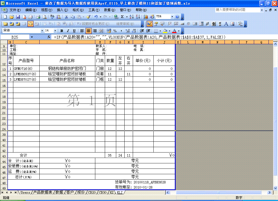Go to first sheet tab navigation arrow
This screenshot has width=278, height=201.
2,192
